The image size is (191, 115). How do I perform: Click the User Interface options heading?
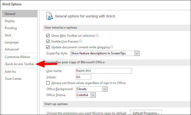61,28
